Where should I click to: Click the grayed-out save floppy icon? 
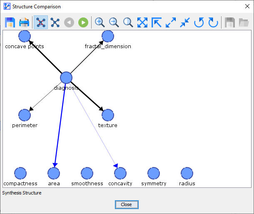[x=230, y=22]
